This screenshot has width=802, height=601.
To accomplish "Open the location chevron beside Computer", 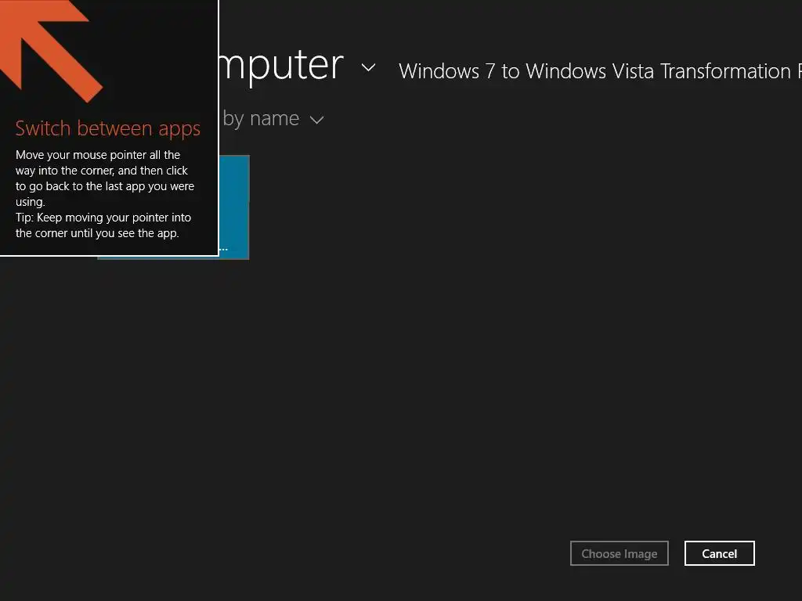I will coord(368,67).
